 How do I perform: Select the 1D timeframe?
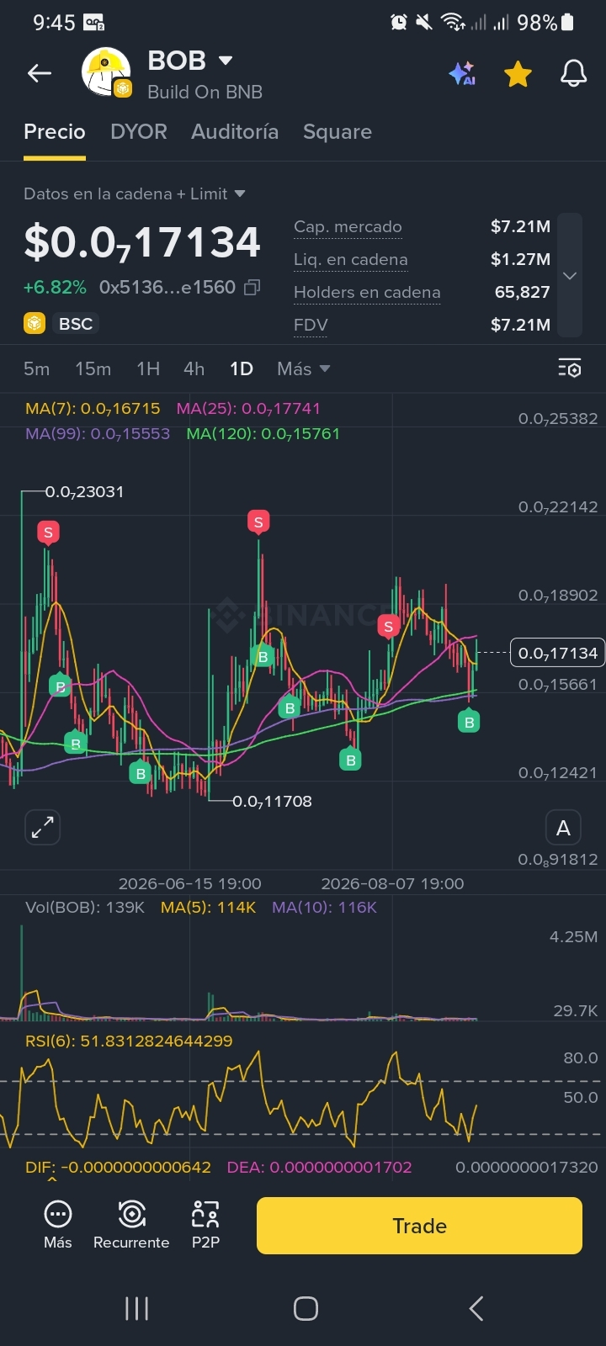pos(242,369)
